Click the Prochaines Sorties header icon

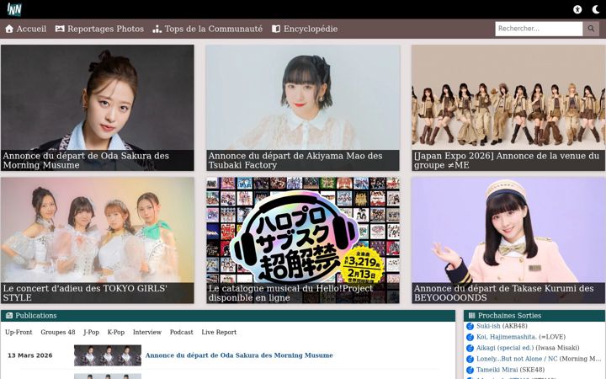coord(471,316)
